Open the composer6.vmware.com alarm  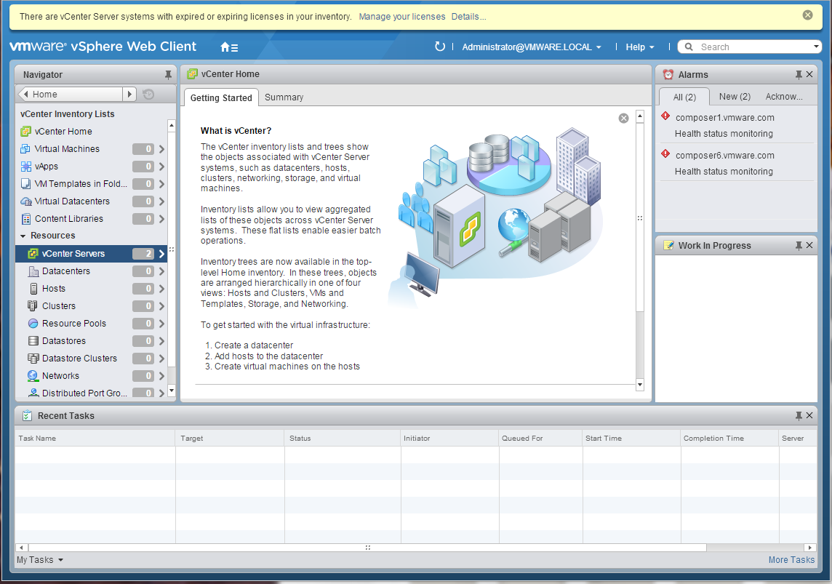(724, 156)
